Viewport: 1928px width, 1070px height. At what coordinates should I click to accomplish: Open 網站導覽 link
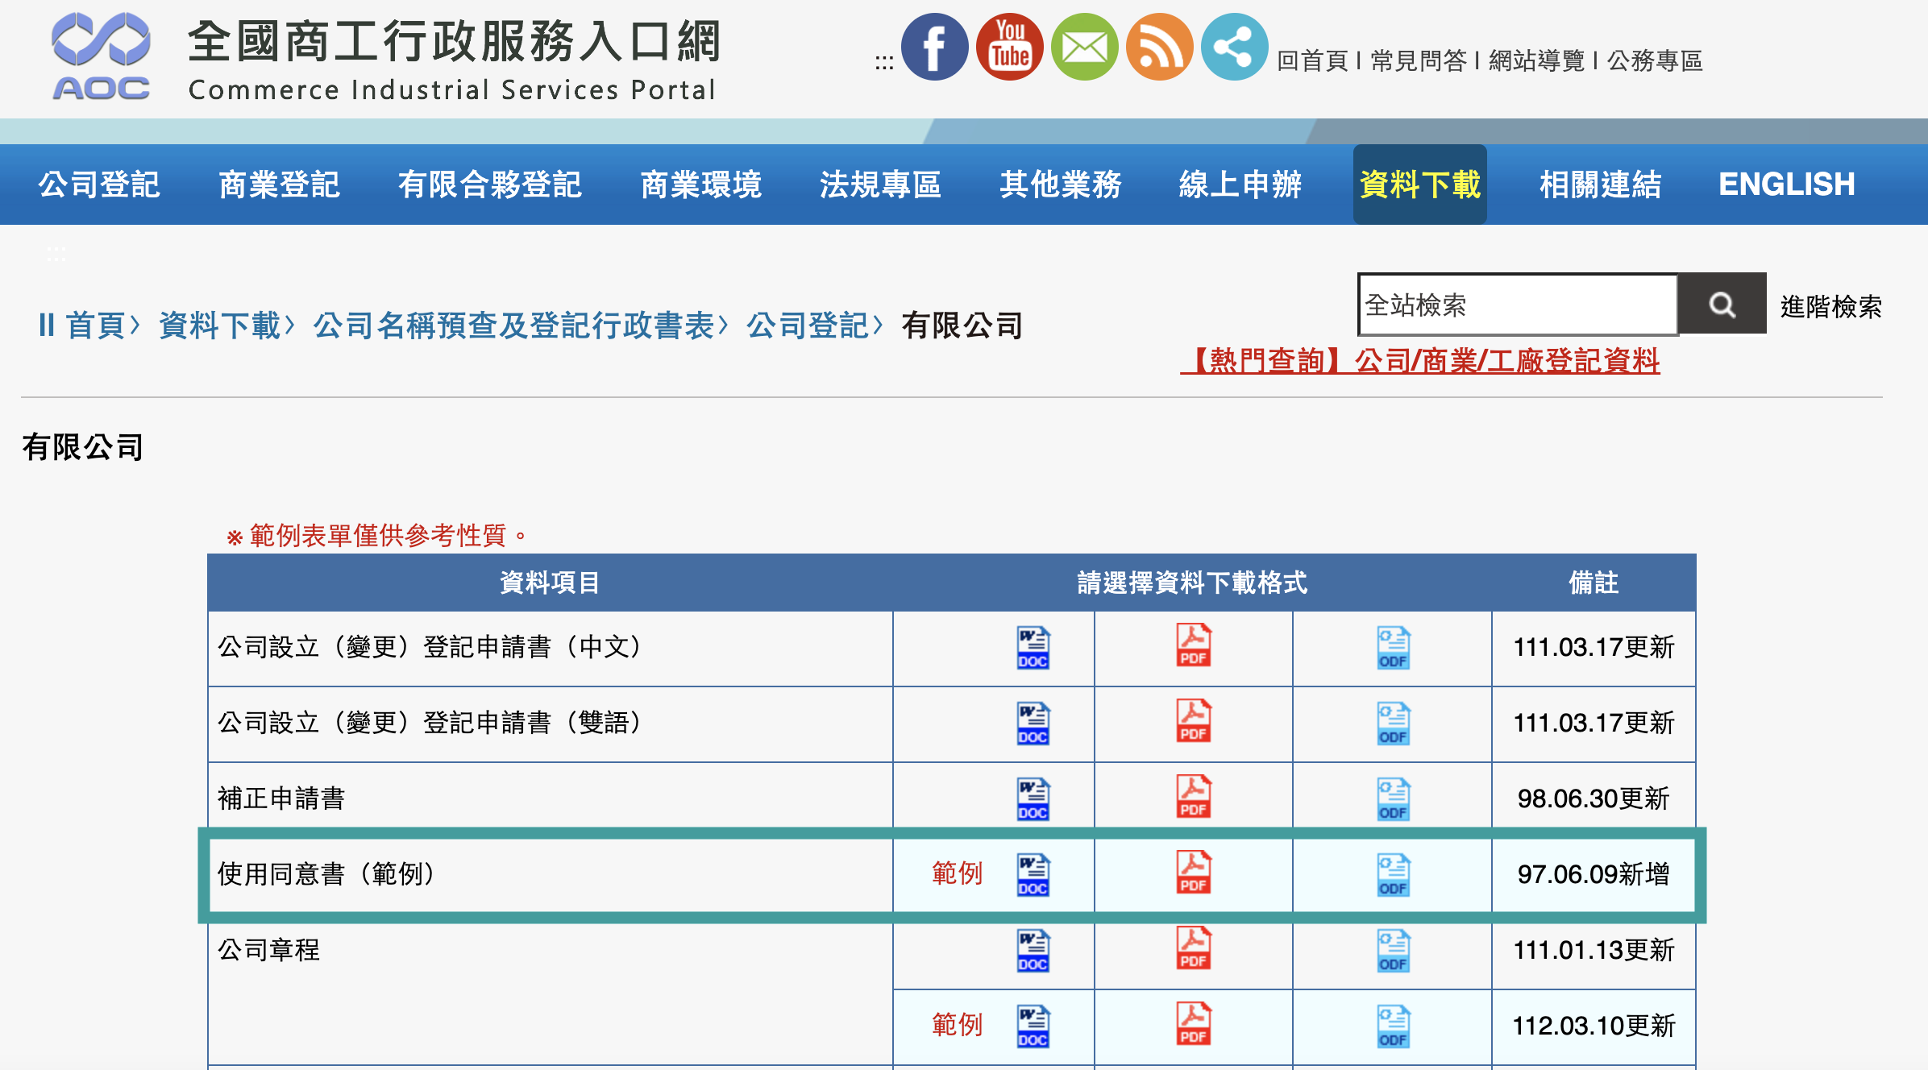(x=1536, y=60)
